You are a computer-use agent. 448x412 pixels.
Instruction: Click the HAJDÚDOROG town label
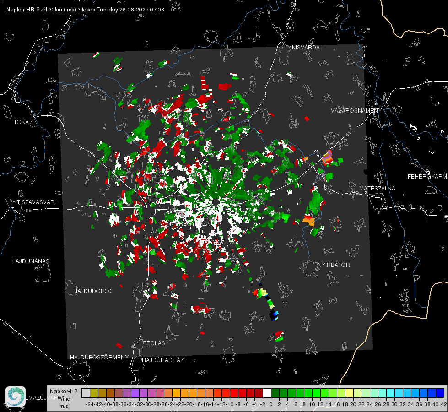click(x=93, y=291)
